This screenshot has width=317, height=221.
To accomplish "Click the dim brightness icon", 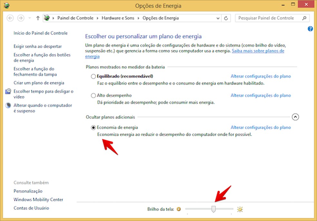I will click(178, 209).
